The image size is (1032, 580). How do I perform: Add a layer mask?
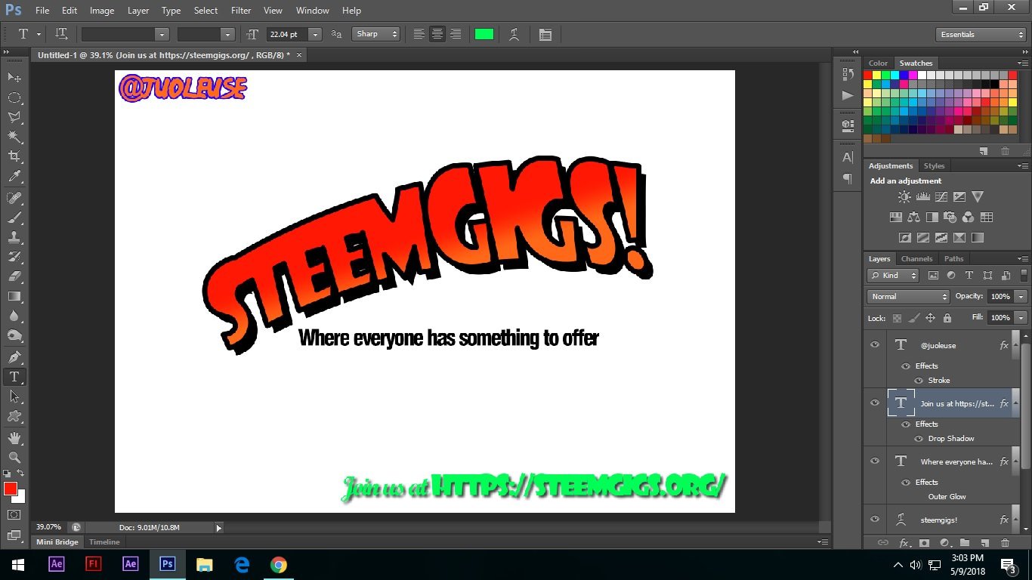[x=924, y=542]
